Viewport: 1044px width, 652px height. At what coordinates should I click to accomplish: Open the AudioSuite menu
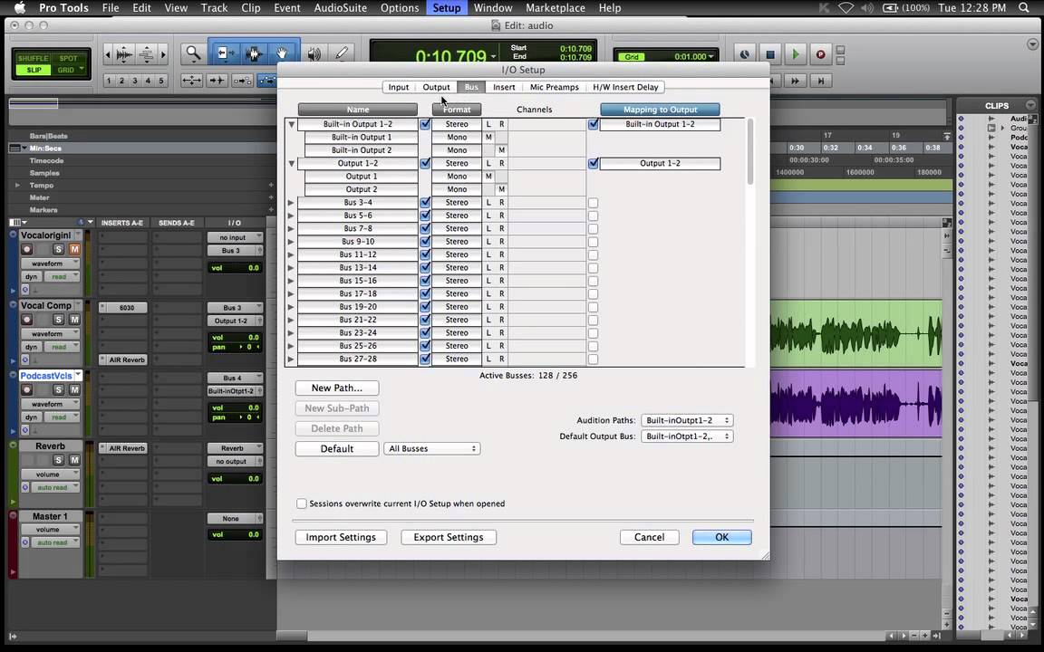[x=340, y=8]
